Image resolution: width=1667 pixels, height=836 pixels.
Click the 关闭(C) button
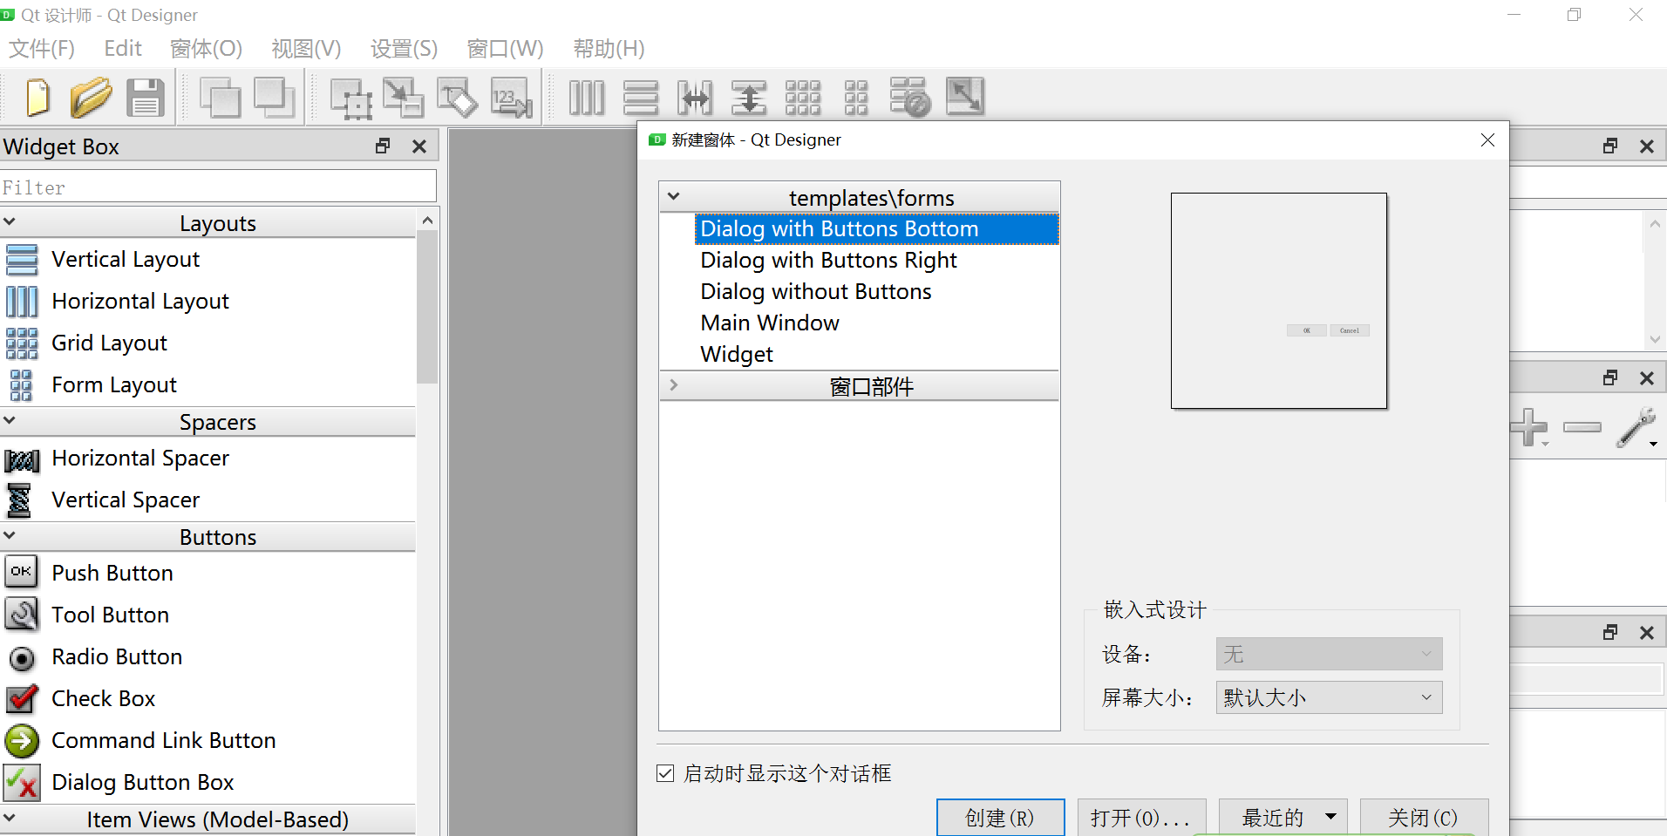point(1424,817)
